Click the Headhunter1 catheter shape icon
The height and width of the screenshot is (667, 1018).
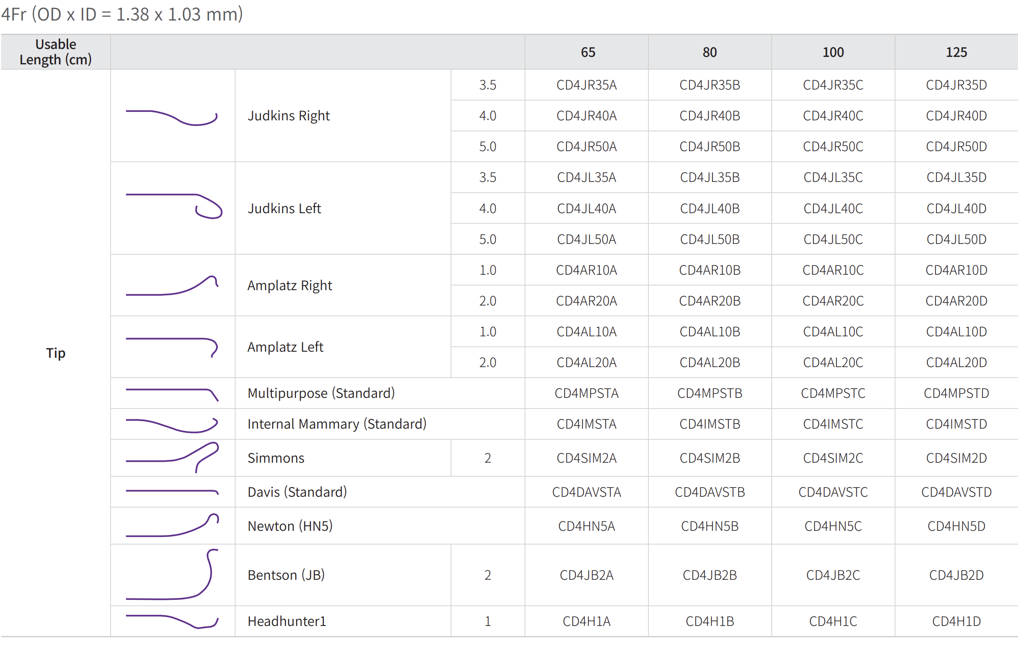pyautogui.click(x=172, y=621)
